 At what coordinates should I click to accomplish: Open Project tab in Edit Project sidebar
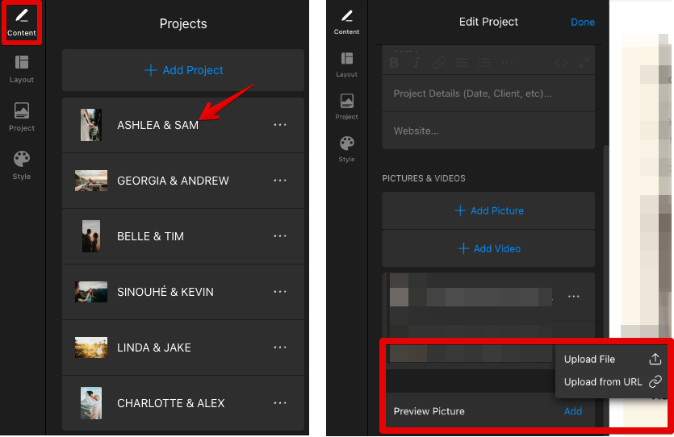tap(346, 107)
